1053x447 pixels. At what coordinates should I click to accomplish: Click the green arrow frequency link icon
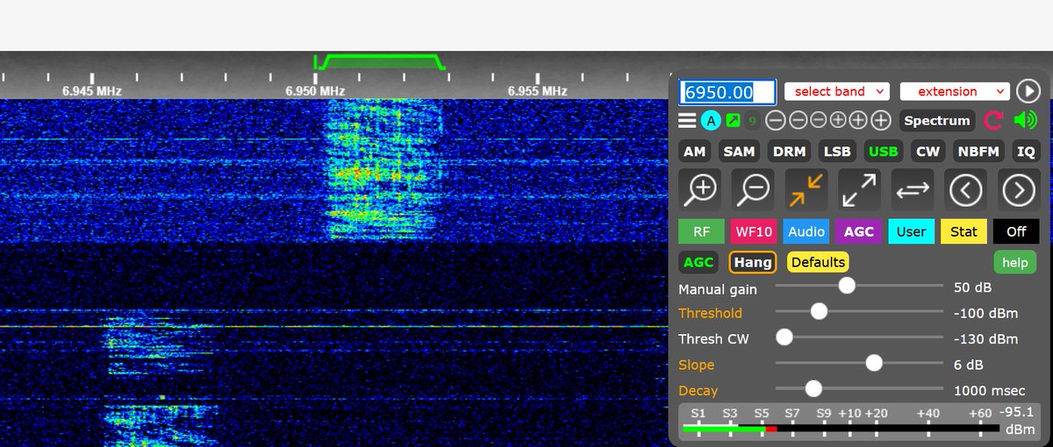(x=733, y=121)
